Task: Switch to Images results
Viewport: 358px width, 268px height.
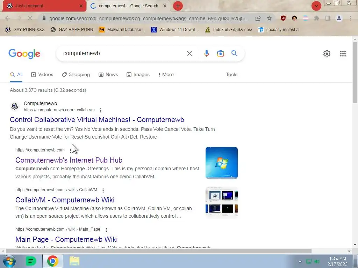Action: (x=138, y=75)
